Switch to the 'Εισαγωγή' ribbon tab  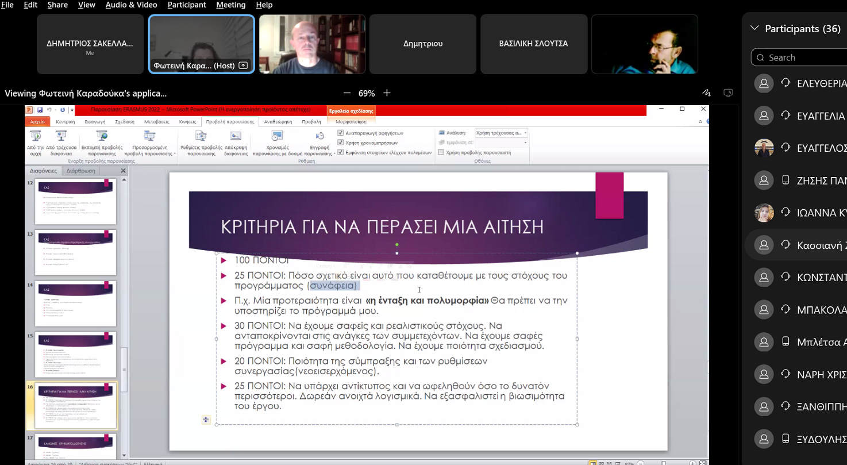[x=95, y=122]
